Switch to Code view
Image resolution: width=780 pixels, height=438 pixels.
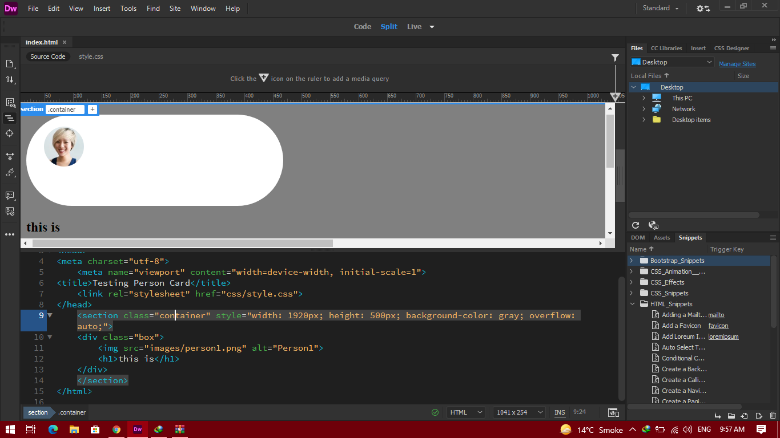pos(363,27)
